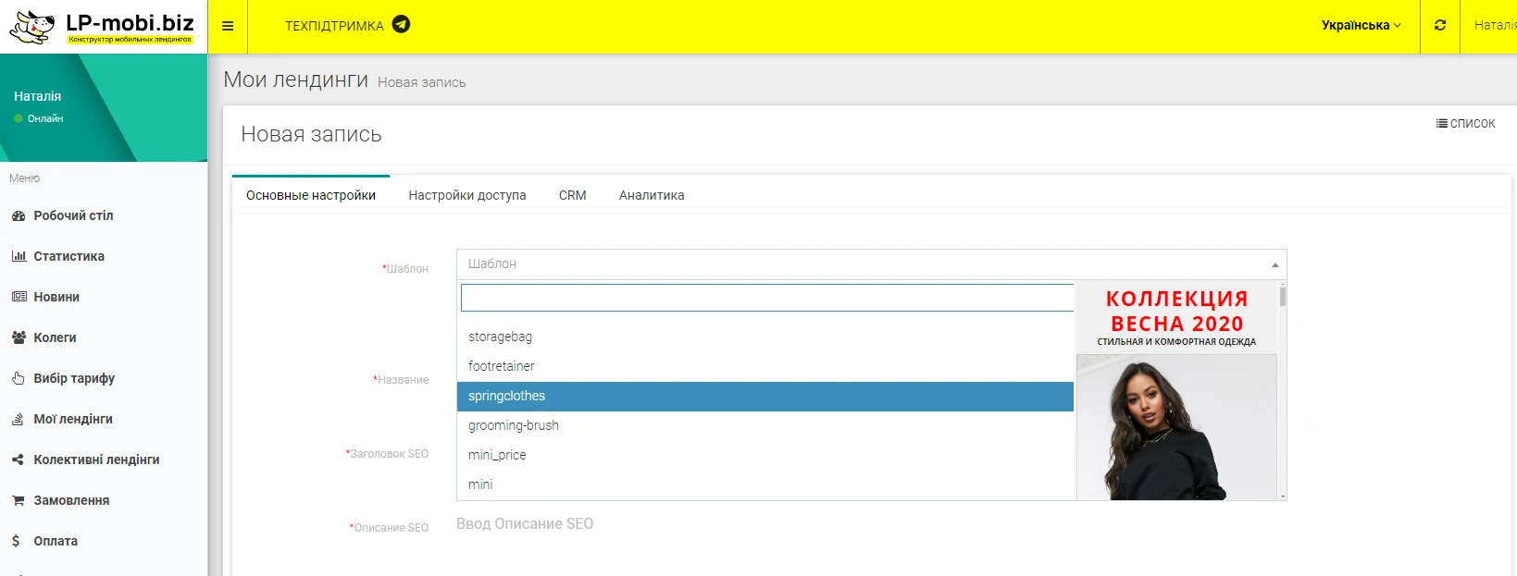Go to Новини newspaper icon
This screenshot has height=576, width=1517.
point(19,297)
